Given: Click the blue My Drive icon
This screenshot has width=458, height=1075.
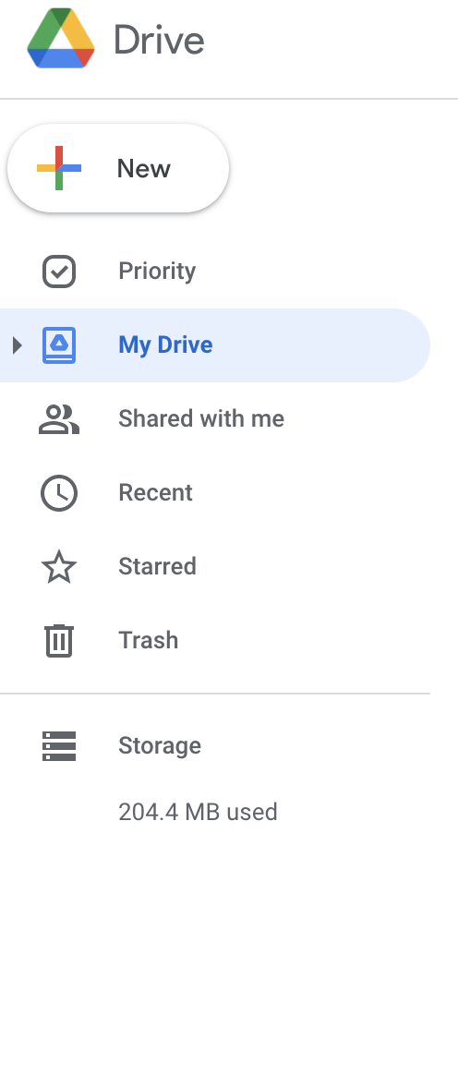Looking at the screenshot, I should (x=59, y=344).
